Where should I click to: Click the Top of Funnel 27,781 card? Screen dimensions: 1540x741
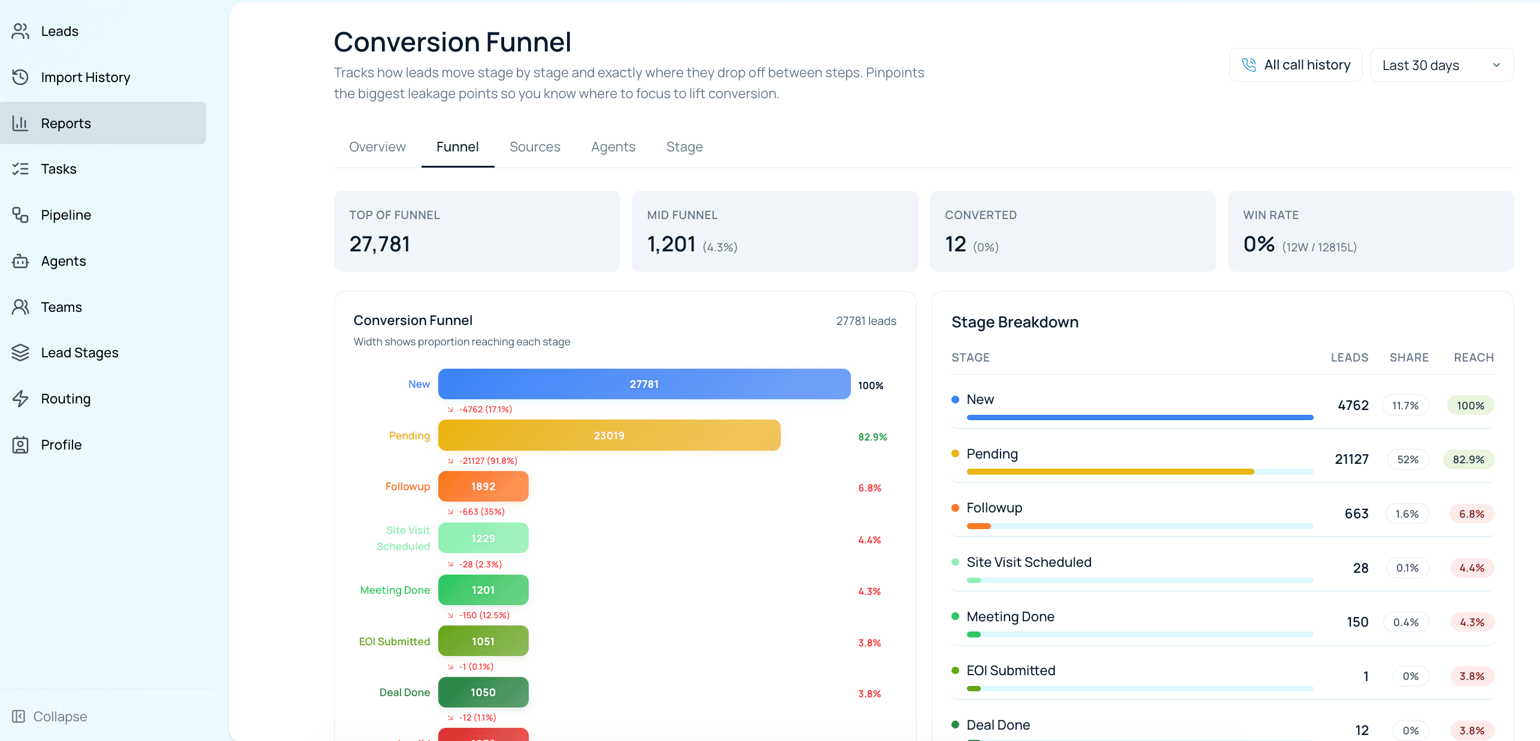pos(477,231)
